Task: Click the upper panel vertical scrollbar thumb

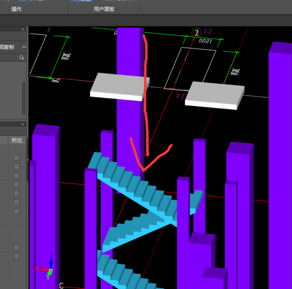Action: [x=23, y=98]
